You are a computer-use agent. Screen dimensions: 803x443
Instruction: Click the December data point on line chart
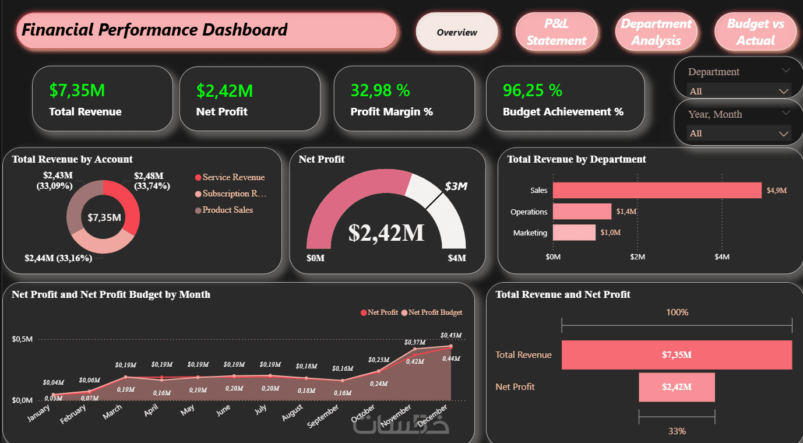[450, 346]
